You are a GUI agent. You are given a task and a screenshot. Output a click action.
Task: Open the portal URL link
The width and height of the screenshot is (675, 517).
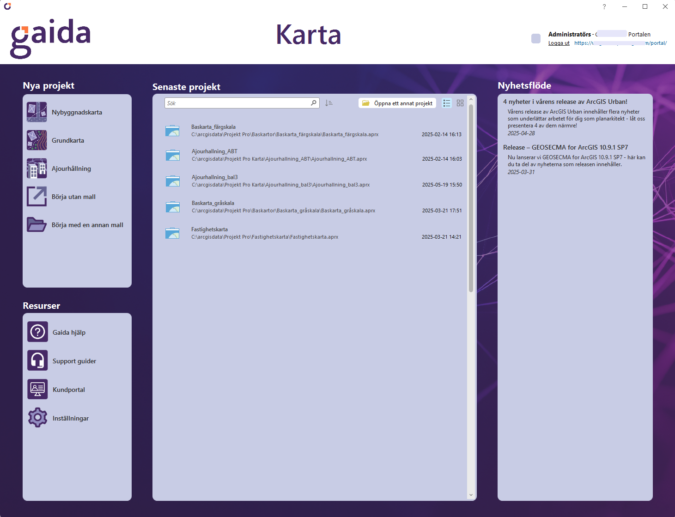620,43
